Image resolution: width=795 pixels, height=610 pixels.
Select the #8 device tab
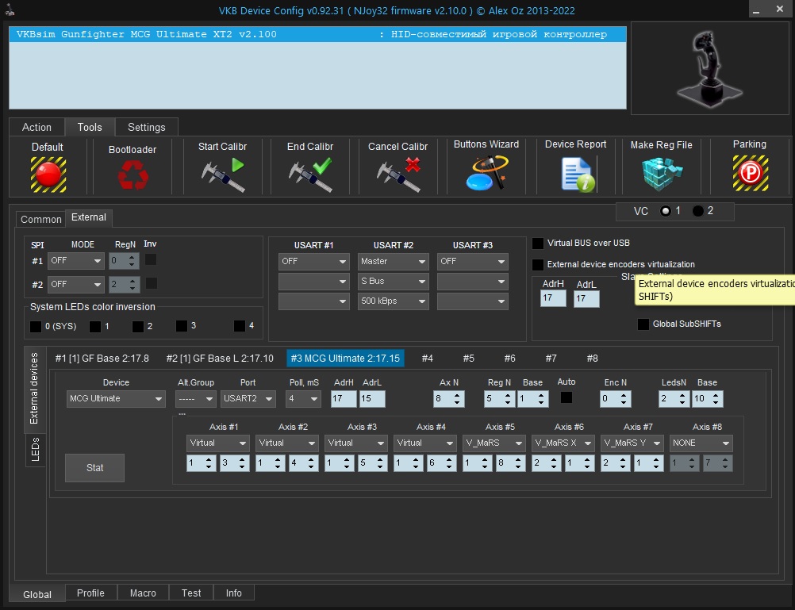[x=592, y=359]
